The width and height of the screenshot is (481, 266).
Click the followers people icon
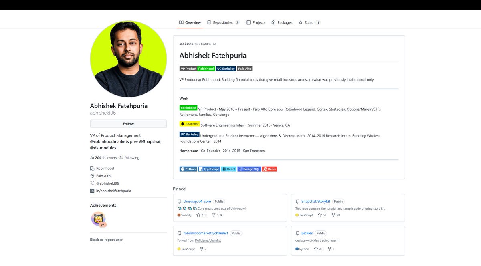(x=92, y=158)
